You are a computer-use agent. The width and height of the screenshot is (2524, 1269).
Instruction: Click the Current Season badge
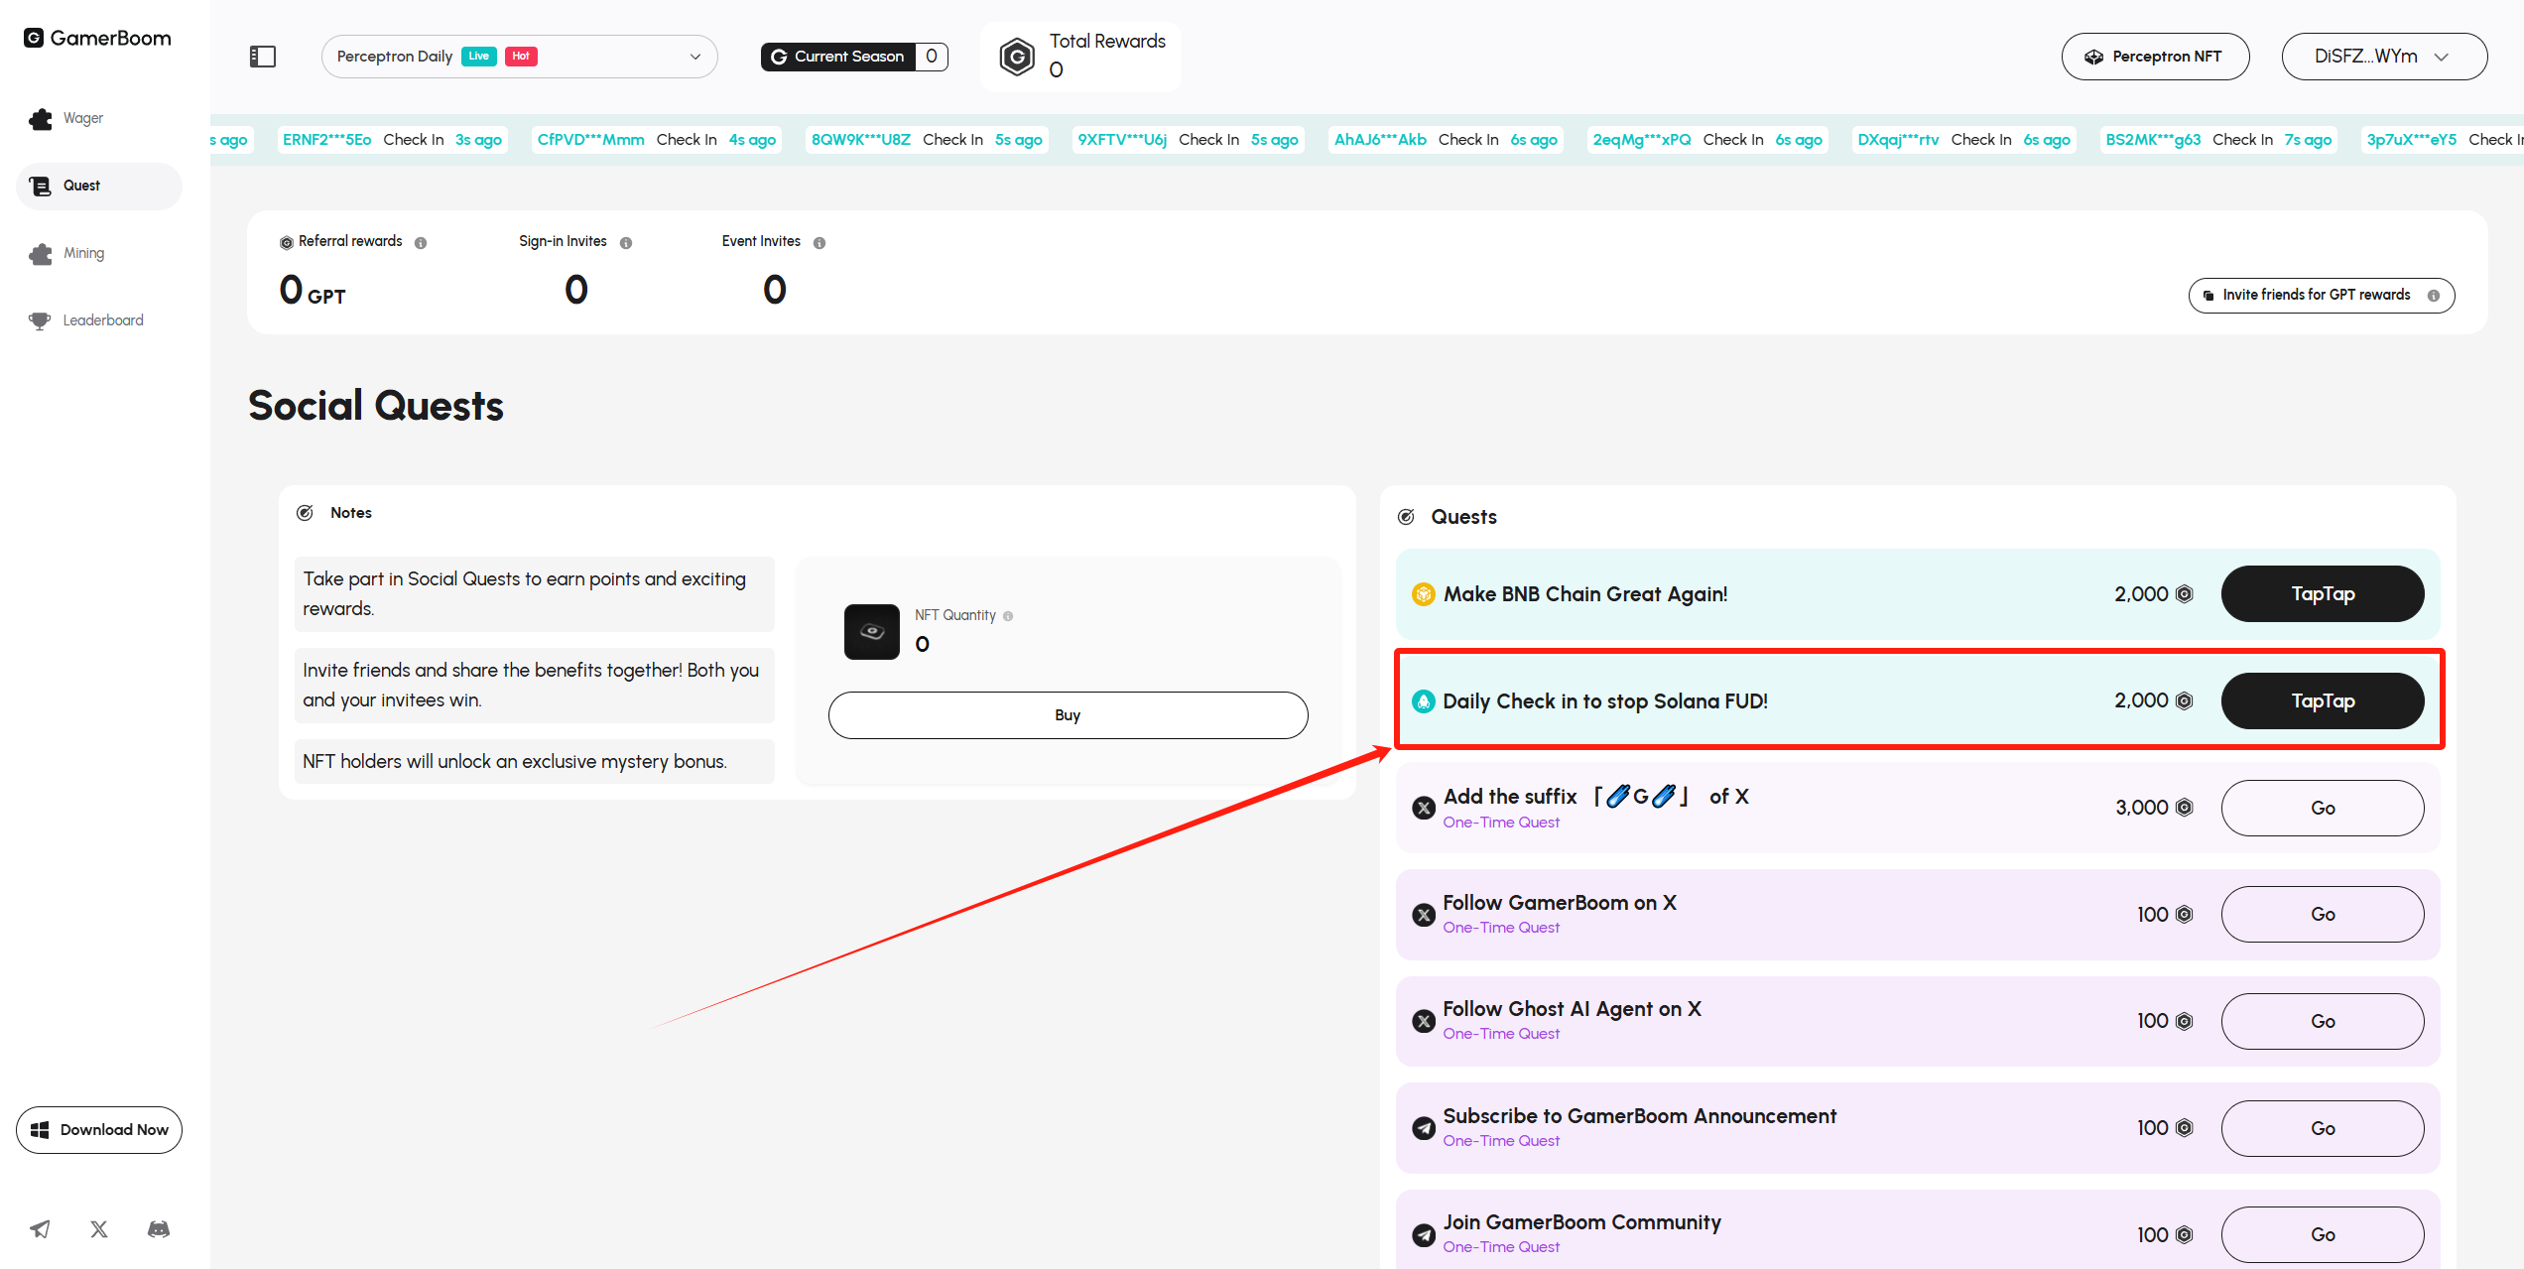click(854, 57)
